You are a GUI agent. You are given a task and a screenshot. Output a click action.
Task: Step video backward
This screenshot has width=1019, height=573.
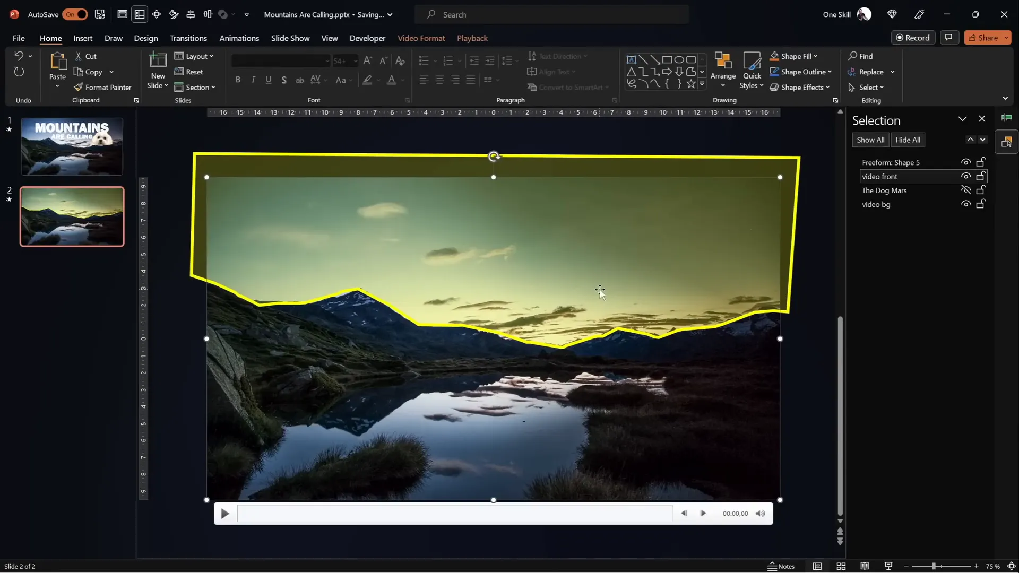tap(684, 513)
